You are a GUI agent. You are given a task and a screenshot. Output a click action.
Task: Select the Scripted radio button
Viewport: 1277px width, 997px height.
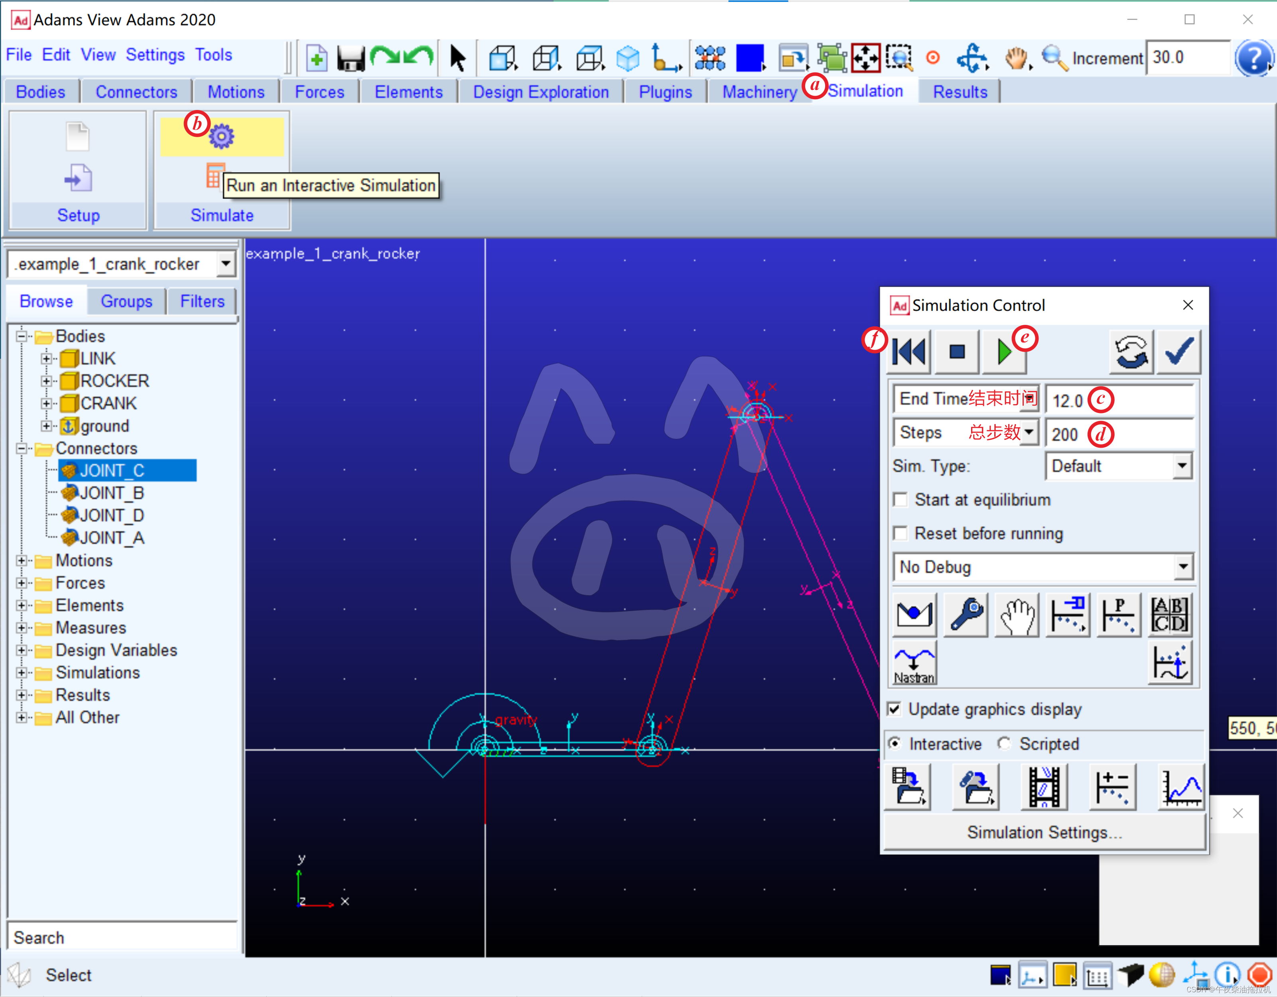tap(1005, 743)
